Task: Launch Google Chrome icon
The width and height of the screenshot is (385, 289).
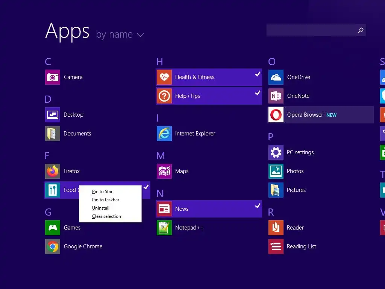Action: coord(53,246)
